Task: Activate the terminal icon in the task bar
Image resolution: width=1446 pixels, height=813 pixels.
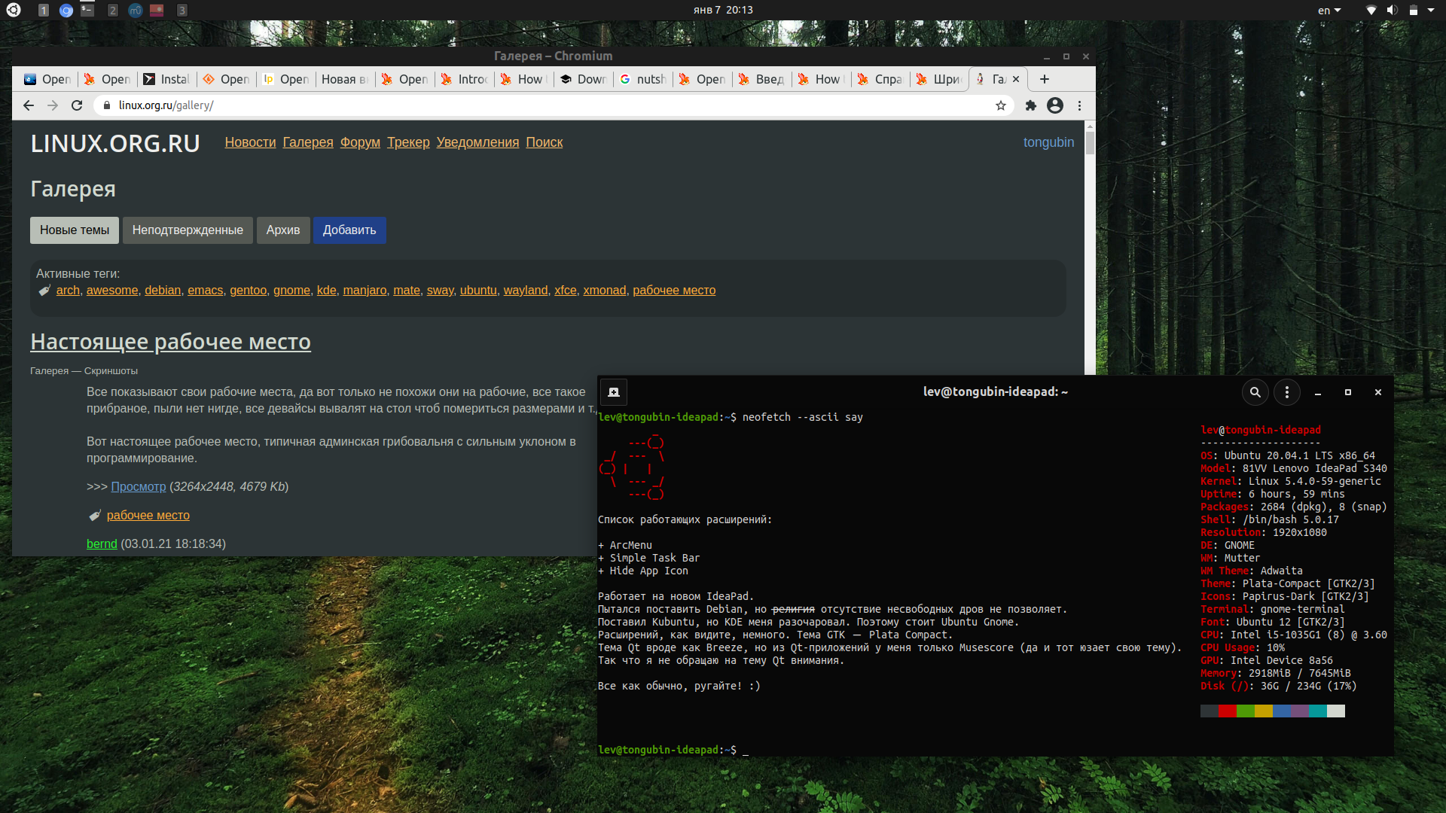Action: [87, 11]
